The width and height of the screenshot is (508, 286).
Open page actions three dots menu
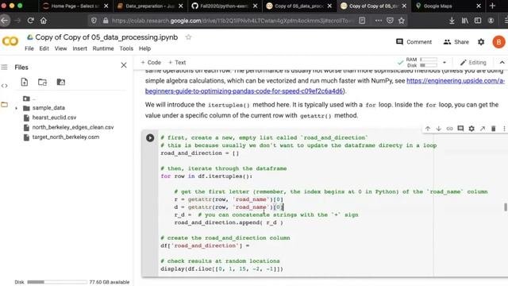[378, 21]
